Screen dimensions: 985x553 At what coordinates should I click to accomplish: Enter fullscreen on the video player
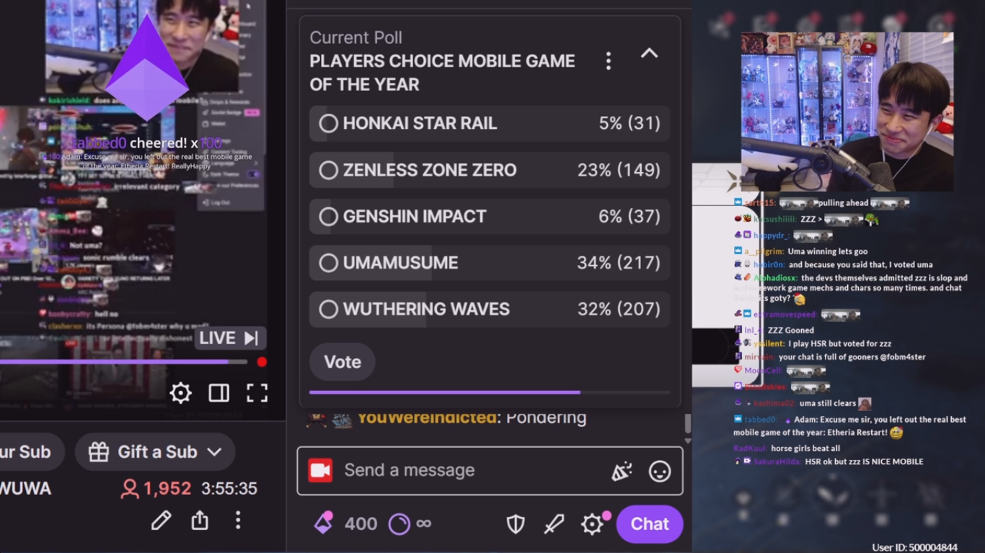pos(257,392)
